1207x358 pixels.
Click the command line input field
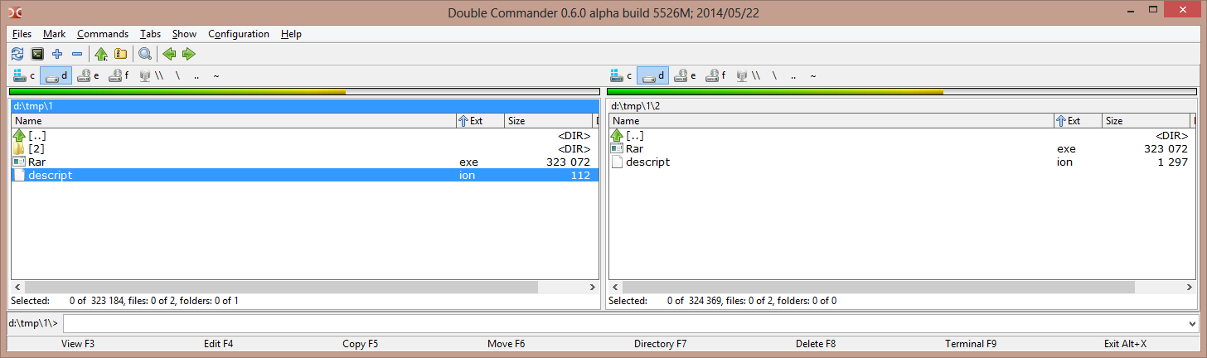[x=624, y=323]
